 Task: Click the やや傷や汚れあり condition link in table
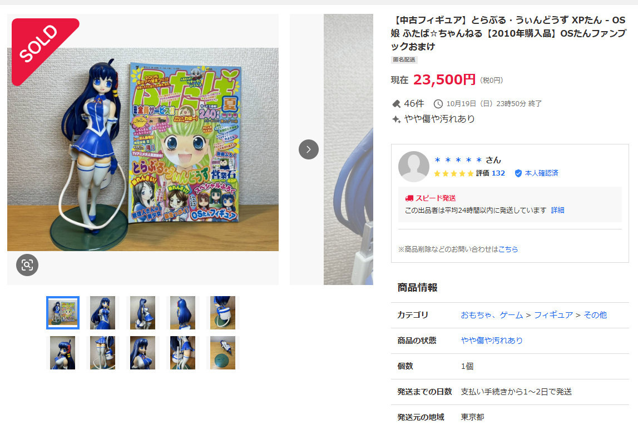point(492,341)
